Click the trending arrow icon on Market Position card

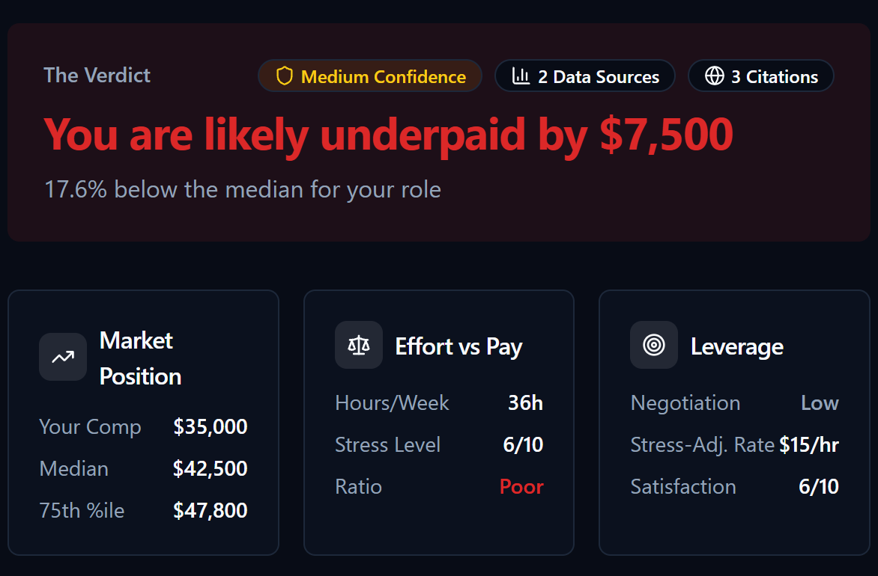click(x=62, y=357)
